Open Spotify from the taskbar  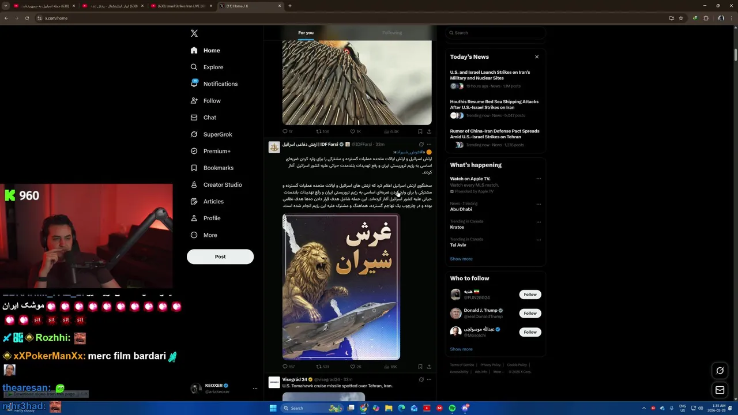(452, 408)
